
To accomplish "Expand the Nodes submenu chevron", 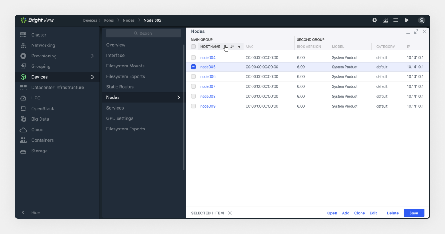I will (178, 98).
